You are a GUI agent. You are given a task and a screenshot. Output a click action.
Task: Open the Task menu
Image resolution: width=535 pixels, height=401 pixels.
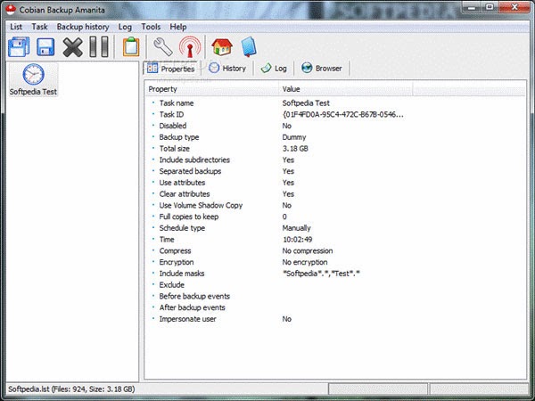39,27
